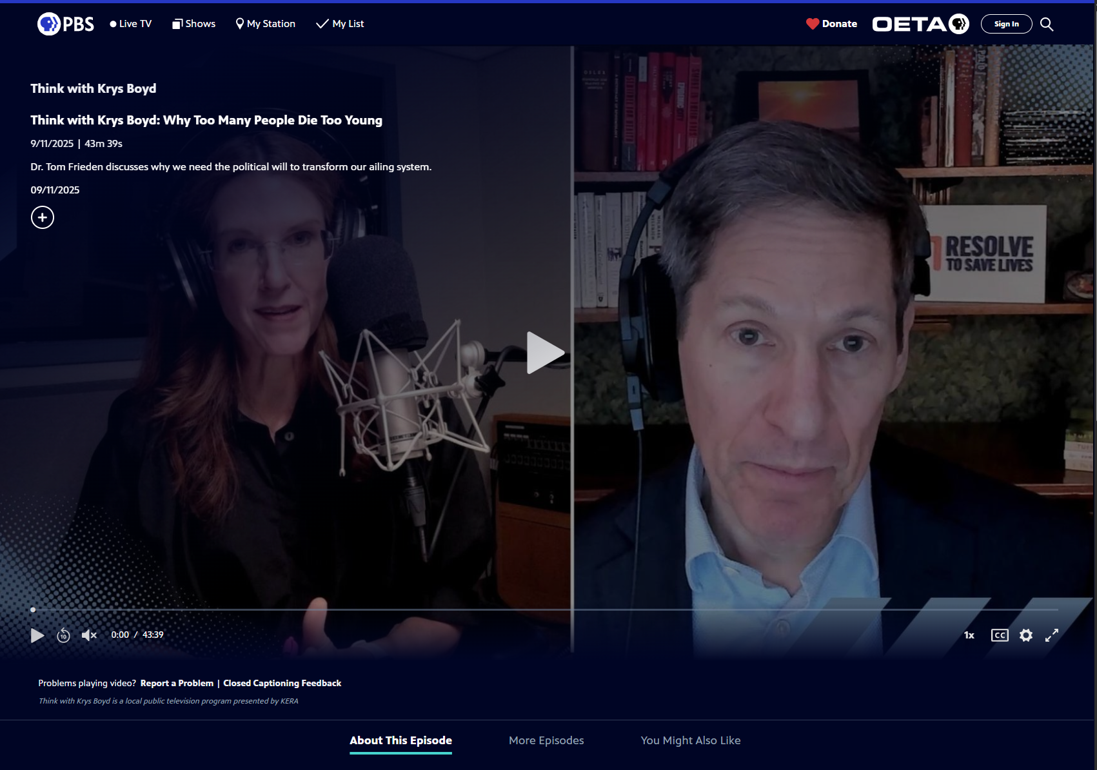Click Report a Problem link

pyautogui.click(x=177, y=683)
